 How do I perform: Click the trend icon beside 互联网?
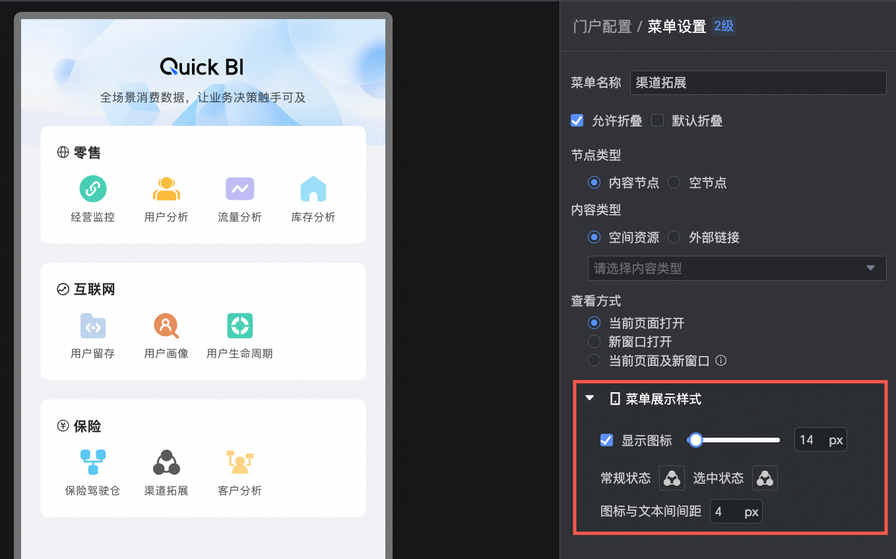(63, 289)
